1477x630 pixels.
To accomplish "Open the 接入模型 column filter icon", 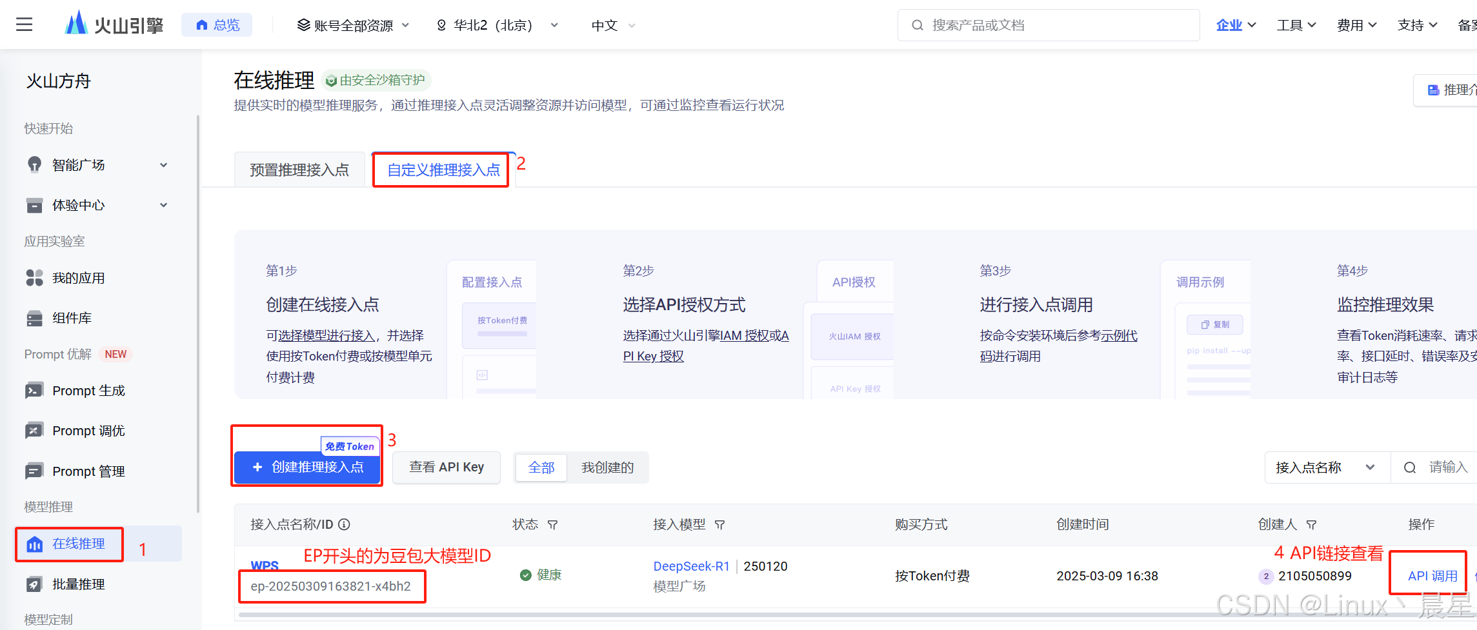I will pos(720,525).
